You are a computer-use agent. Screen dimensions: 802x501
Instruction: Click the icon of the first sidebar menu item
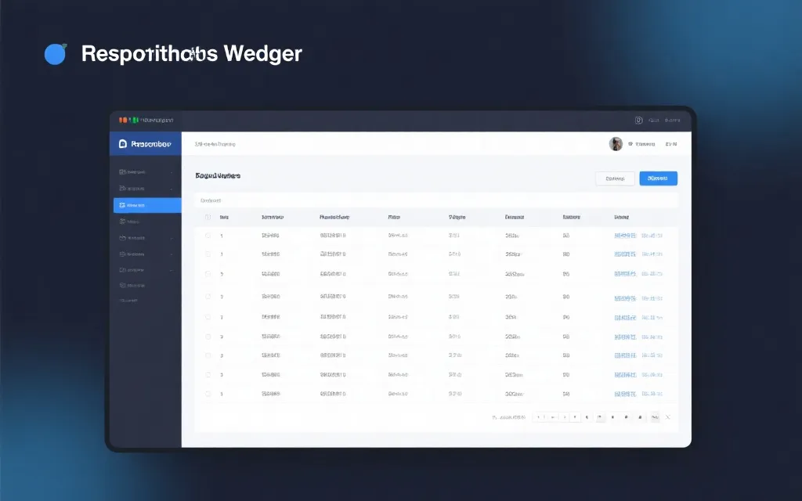click(x=122, y=171)
